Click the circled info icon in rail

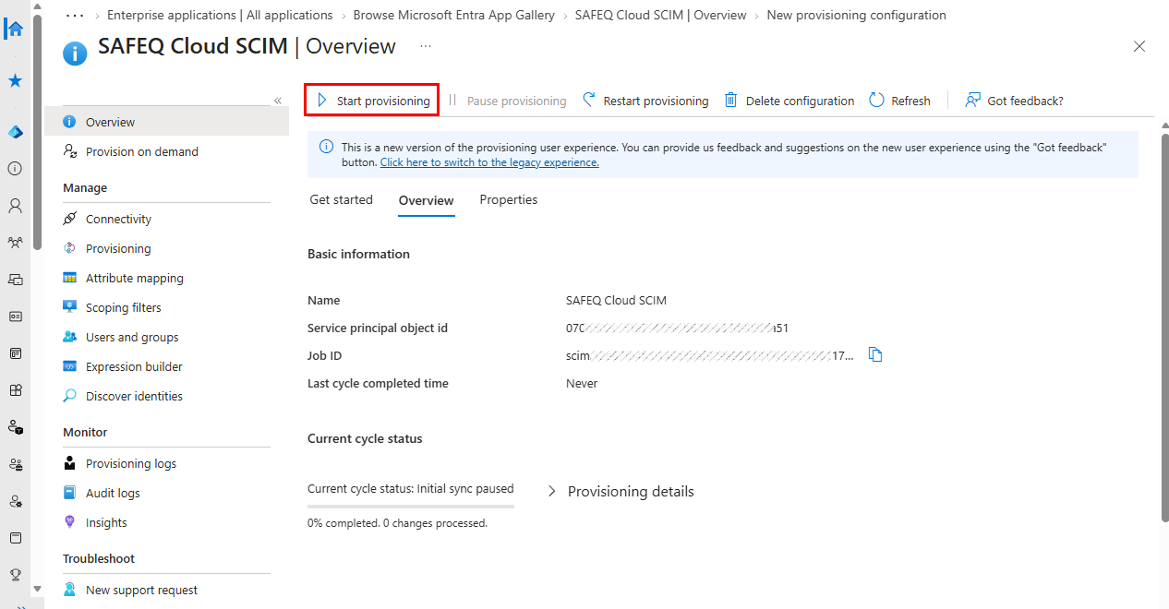pyautogui.click(x=15, y=169)
